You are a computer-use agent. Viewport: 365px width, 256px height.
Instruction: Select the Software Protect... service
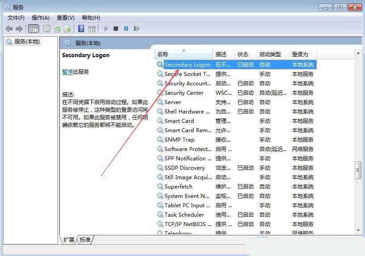click(x=188, y=149)
